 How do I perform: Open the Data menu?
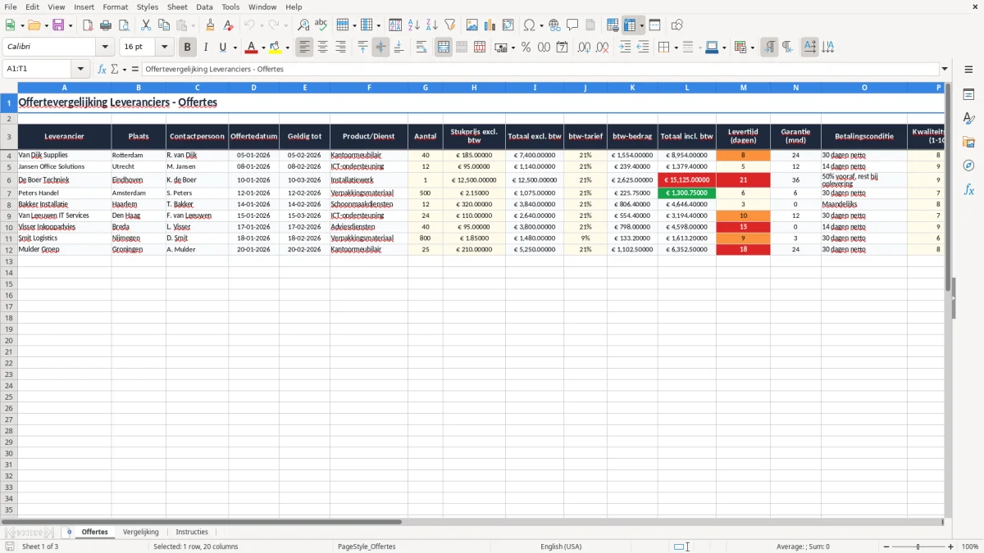click(x=204, y=7)
